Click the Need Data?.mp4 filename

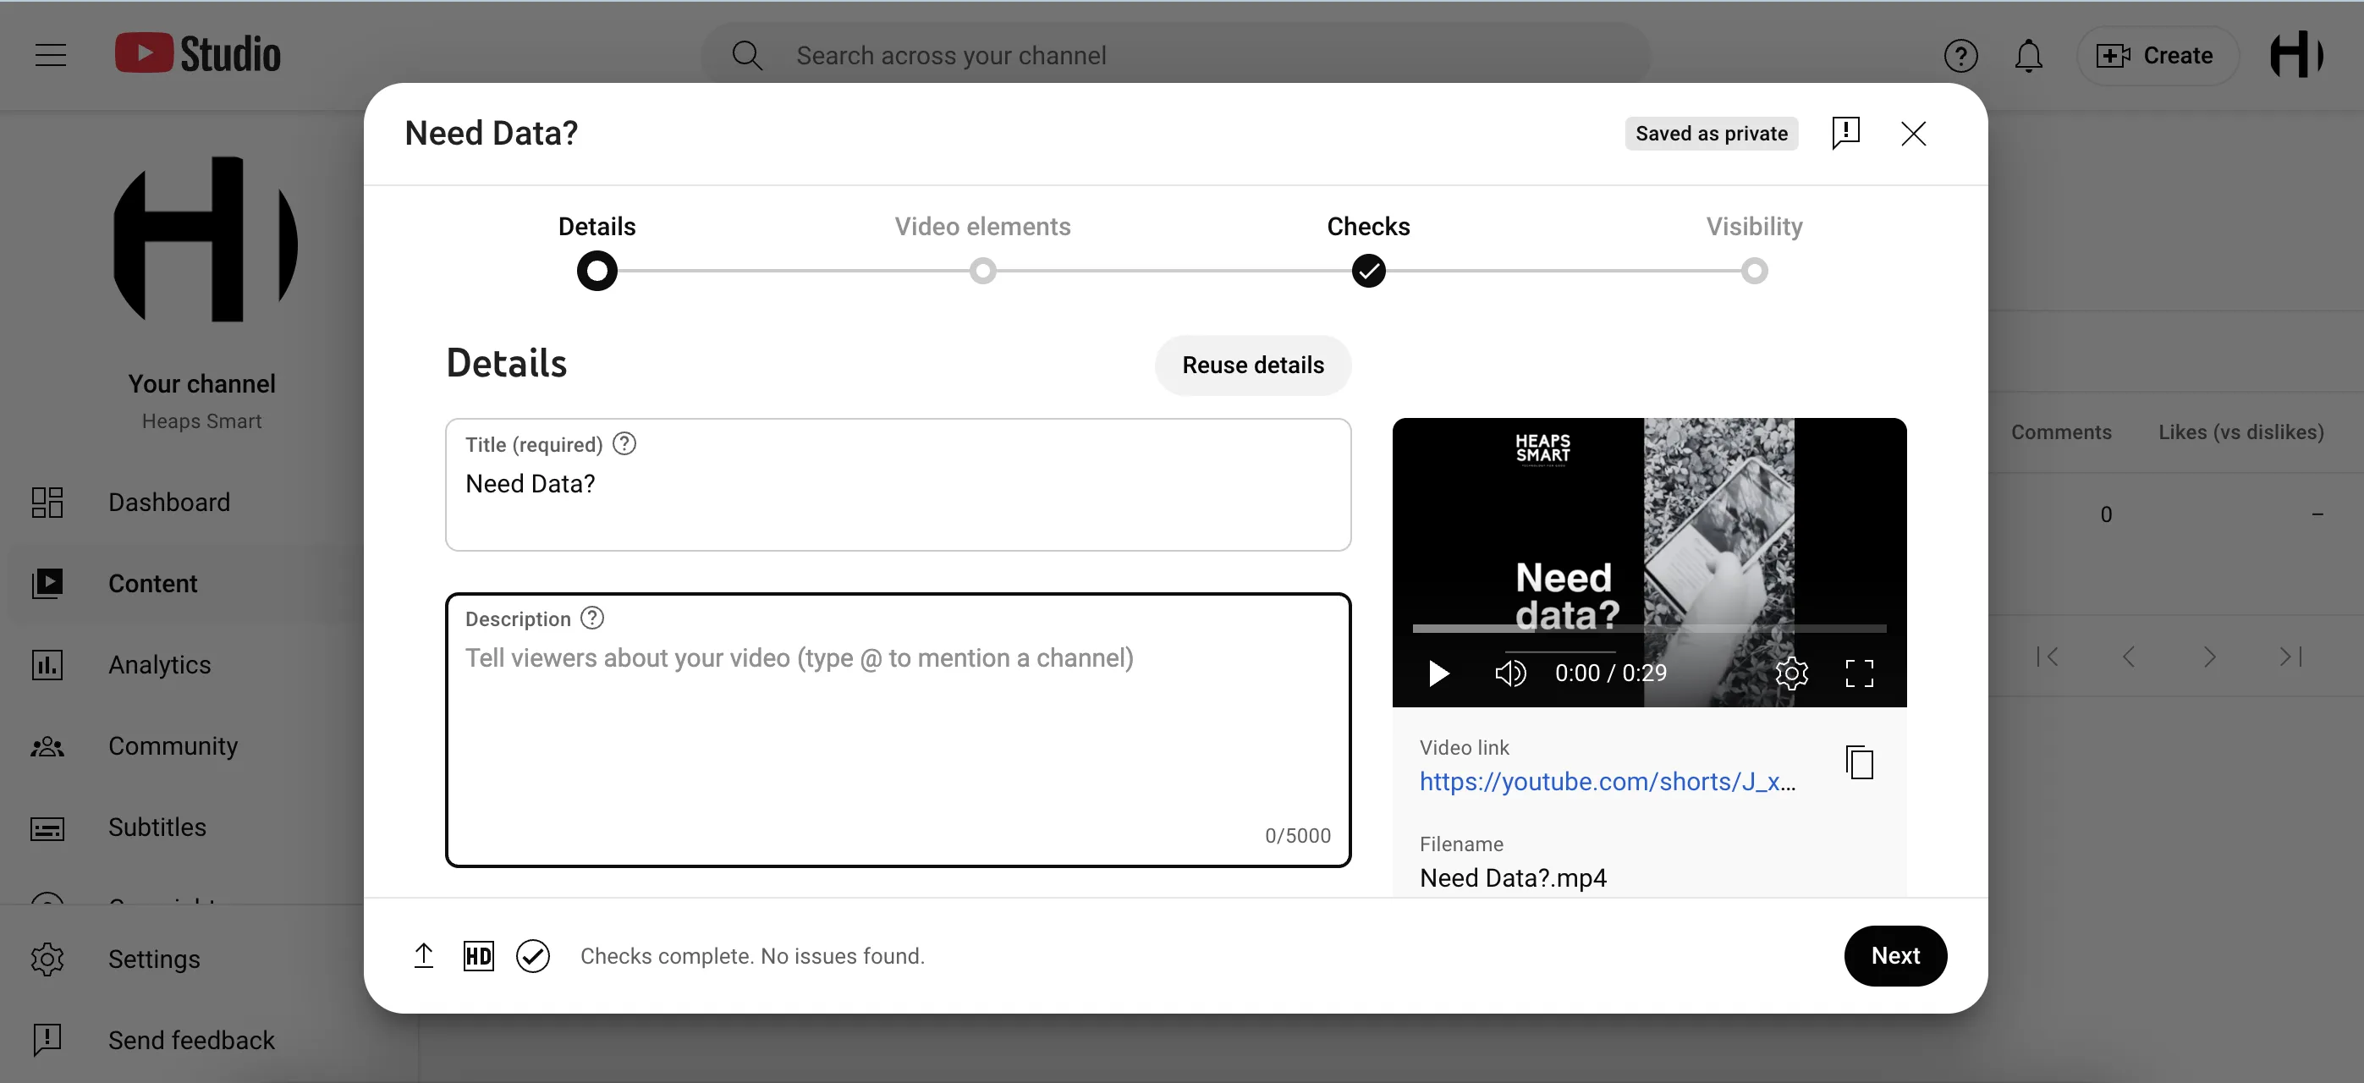[x=1512, y=878]
